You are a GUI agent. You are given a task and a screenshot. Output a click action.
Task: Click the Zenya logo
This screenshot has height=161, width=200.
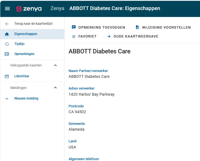coord(29,9)
